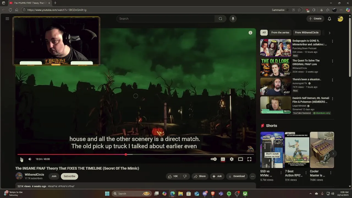Add page to favorites star

pos(299,10)
